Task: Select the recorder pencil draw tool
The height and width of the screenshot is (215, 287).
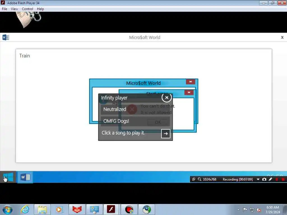Action: click(270, 179)
